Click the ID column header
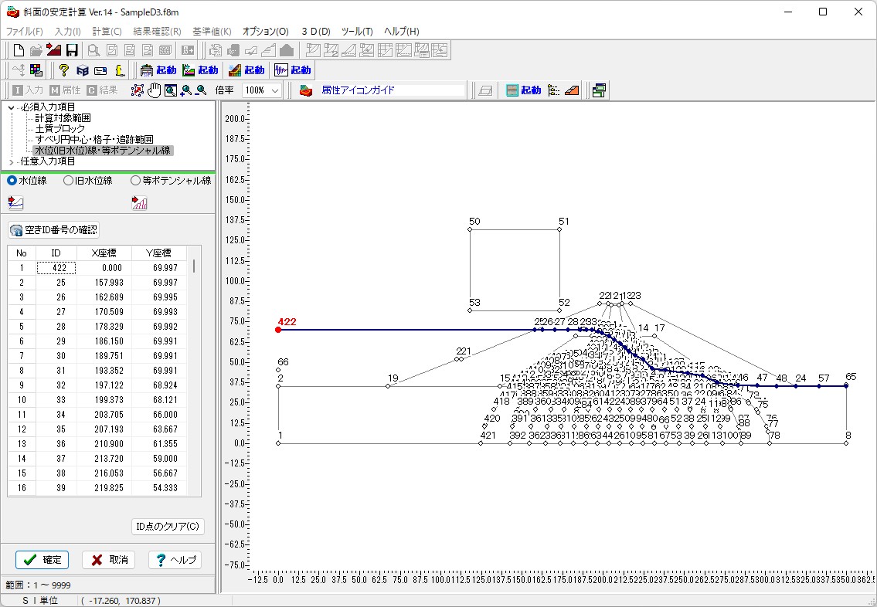This screenshot has width=877, height=607. [x=56, y=253]
